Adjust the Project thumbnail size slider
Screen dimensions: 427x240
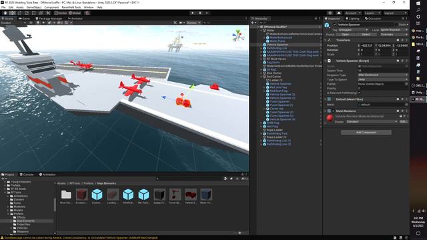tap(240, 233)
